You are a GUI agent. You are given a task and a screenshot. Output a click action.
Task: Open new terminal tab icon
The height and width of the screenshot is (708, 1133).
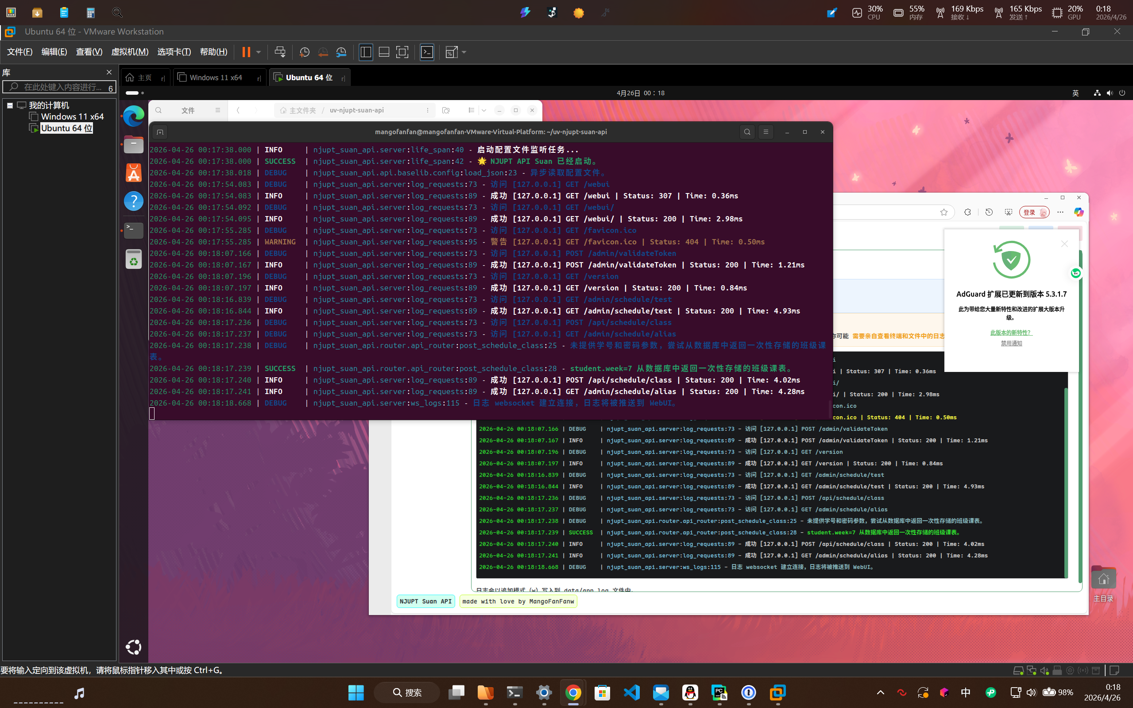pos(160,132)
